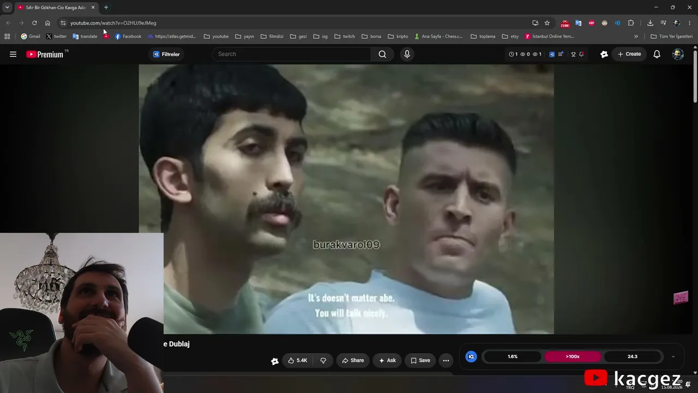Open the Extensions puzzle menu

pos(631,23)
